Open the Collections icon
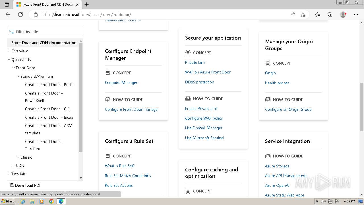The width and height of the screenshot is (364, 205). [330, 15]
